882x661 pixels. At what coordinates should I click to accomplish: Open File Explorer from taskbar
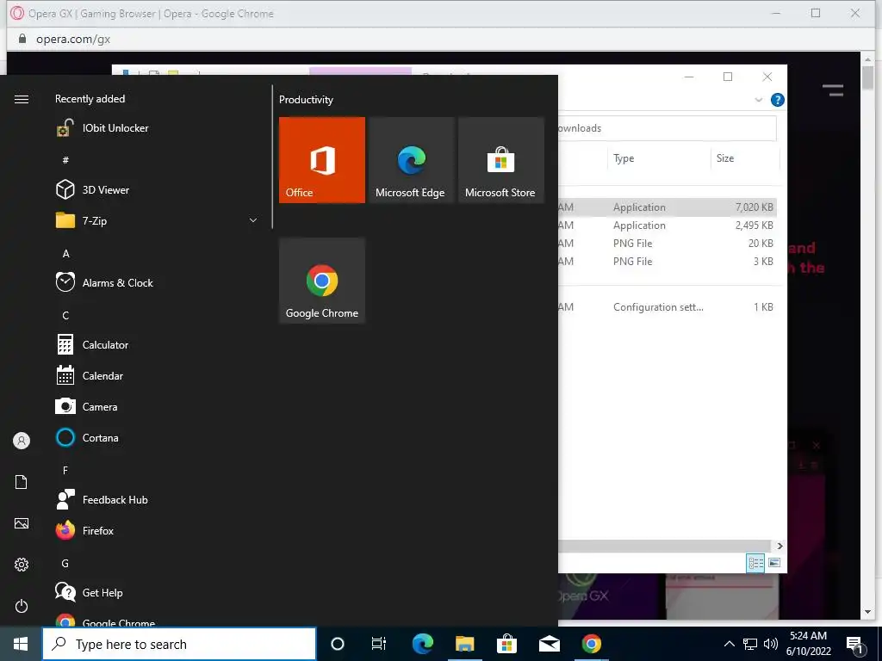coord(464,644)
